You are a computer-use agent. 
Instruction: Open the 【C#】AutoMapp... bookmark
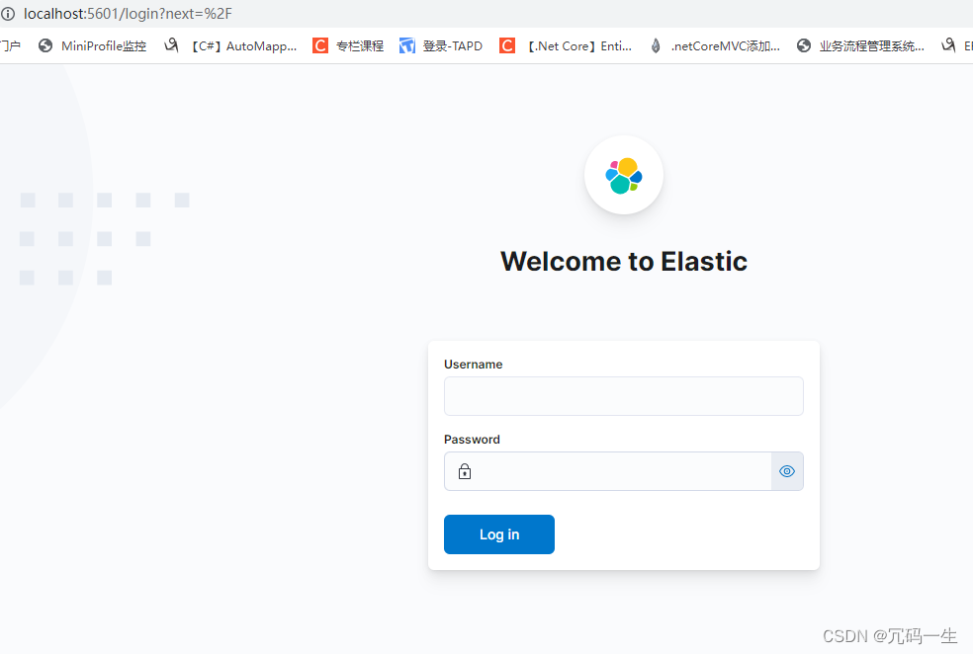(230, 45)
